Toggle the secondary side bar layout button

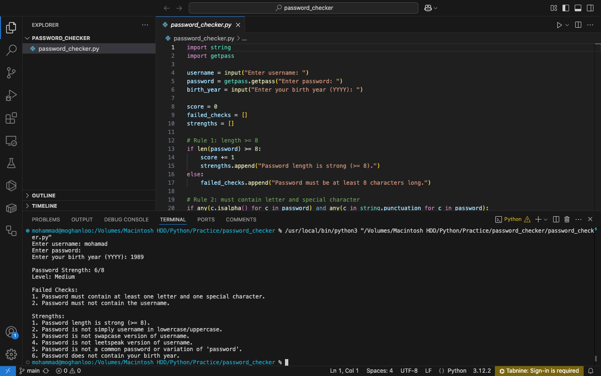pos(590,8)
